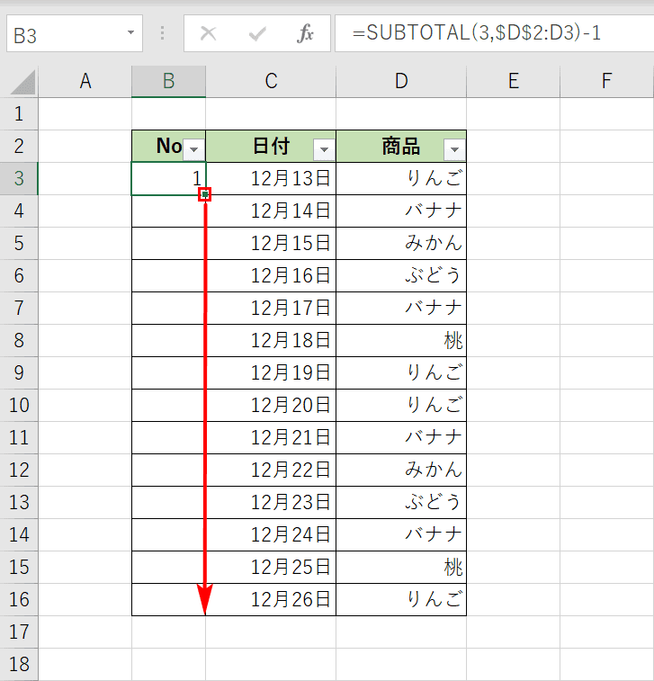The height and width of the screenshot is (681, 654).
Task: Click the 12月18日 date cell
Action: click(x=271, y=340)
